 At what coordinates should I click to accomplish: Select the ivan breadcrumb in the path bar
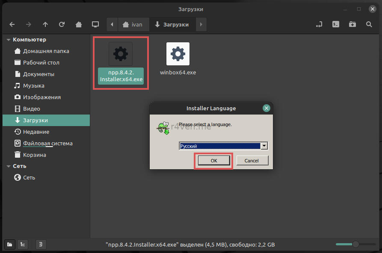click(x=132, y=24)
